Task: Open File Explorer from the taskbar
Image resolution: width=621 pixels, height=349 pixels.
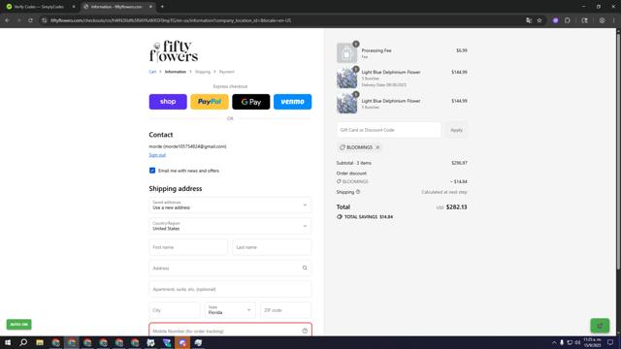Action: click(40, 342)
